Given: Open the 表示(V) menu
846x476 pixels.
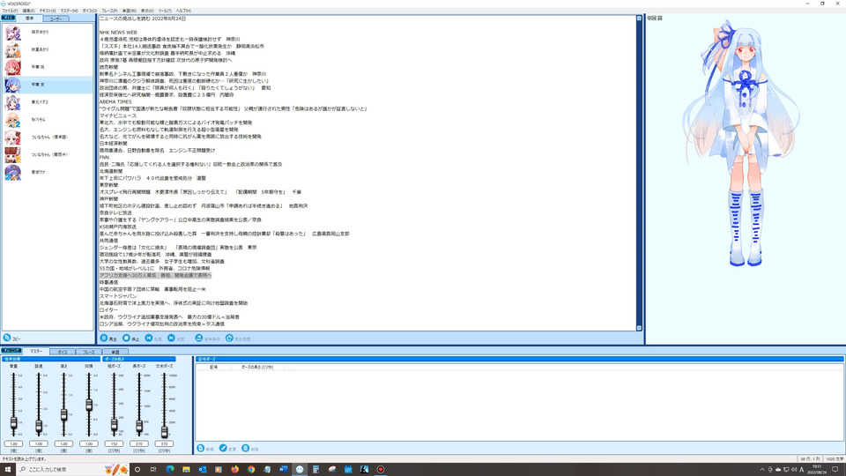Looking at the screenshot, I should click(147, 11).
